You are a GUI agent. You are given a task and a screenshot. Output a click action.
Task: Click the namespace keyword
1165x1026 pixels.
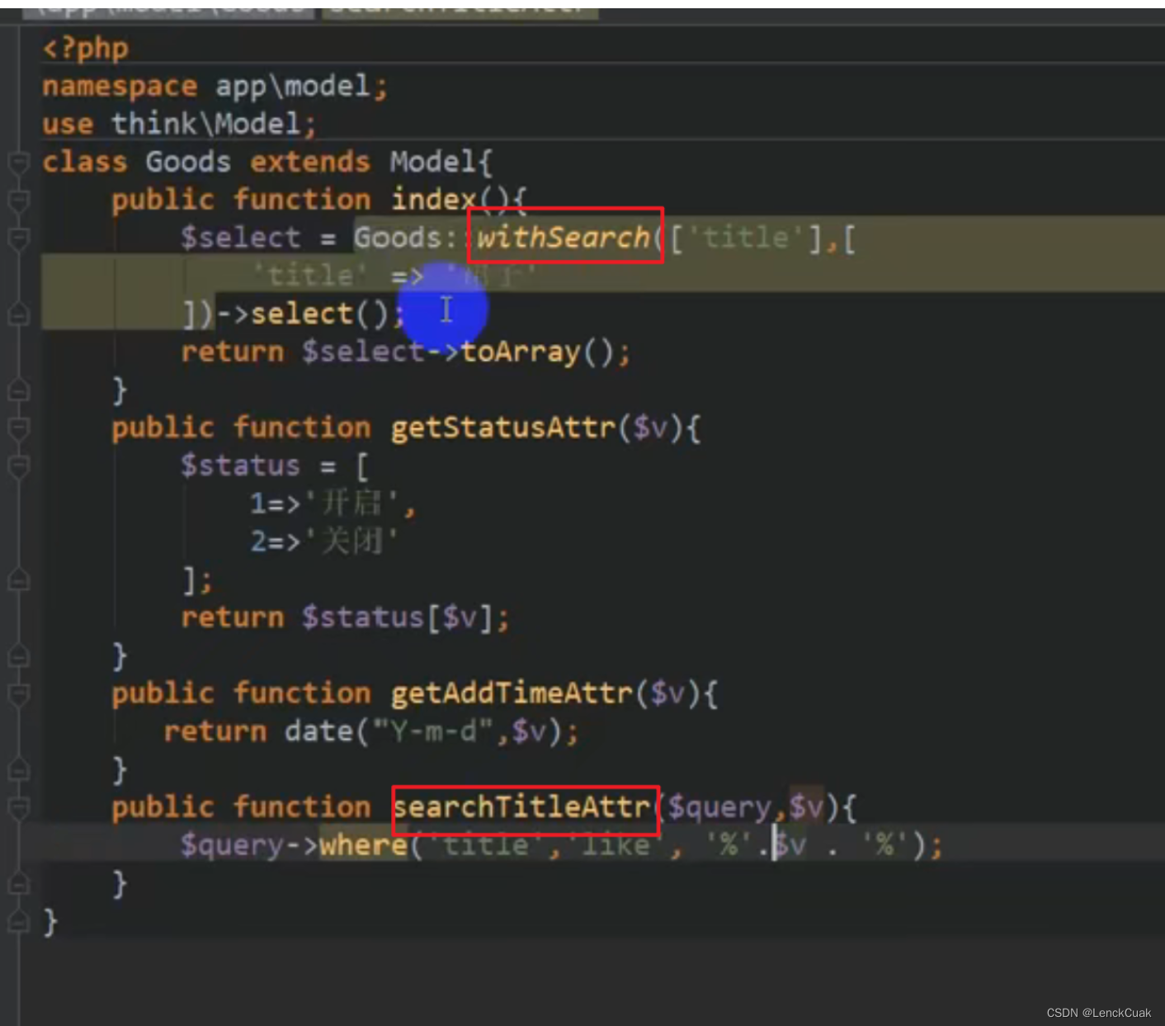pos(120,86)
